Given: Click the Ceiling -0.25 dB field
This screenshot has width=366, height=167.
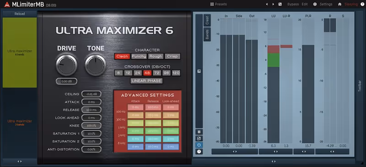Looking at the screenshot, I should (x=91, y=94).
